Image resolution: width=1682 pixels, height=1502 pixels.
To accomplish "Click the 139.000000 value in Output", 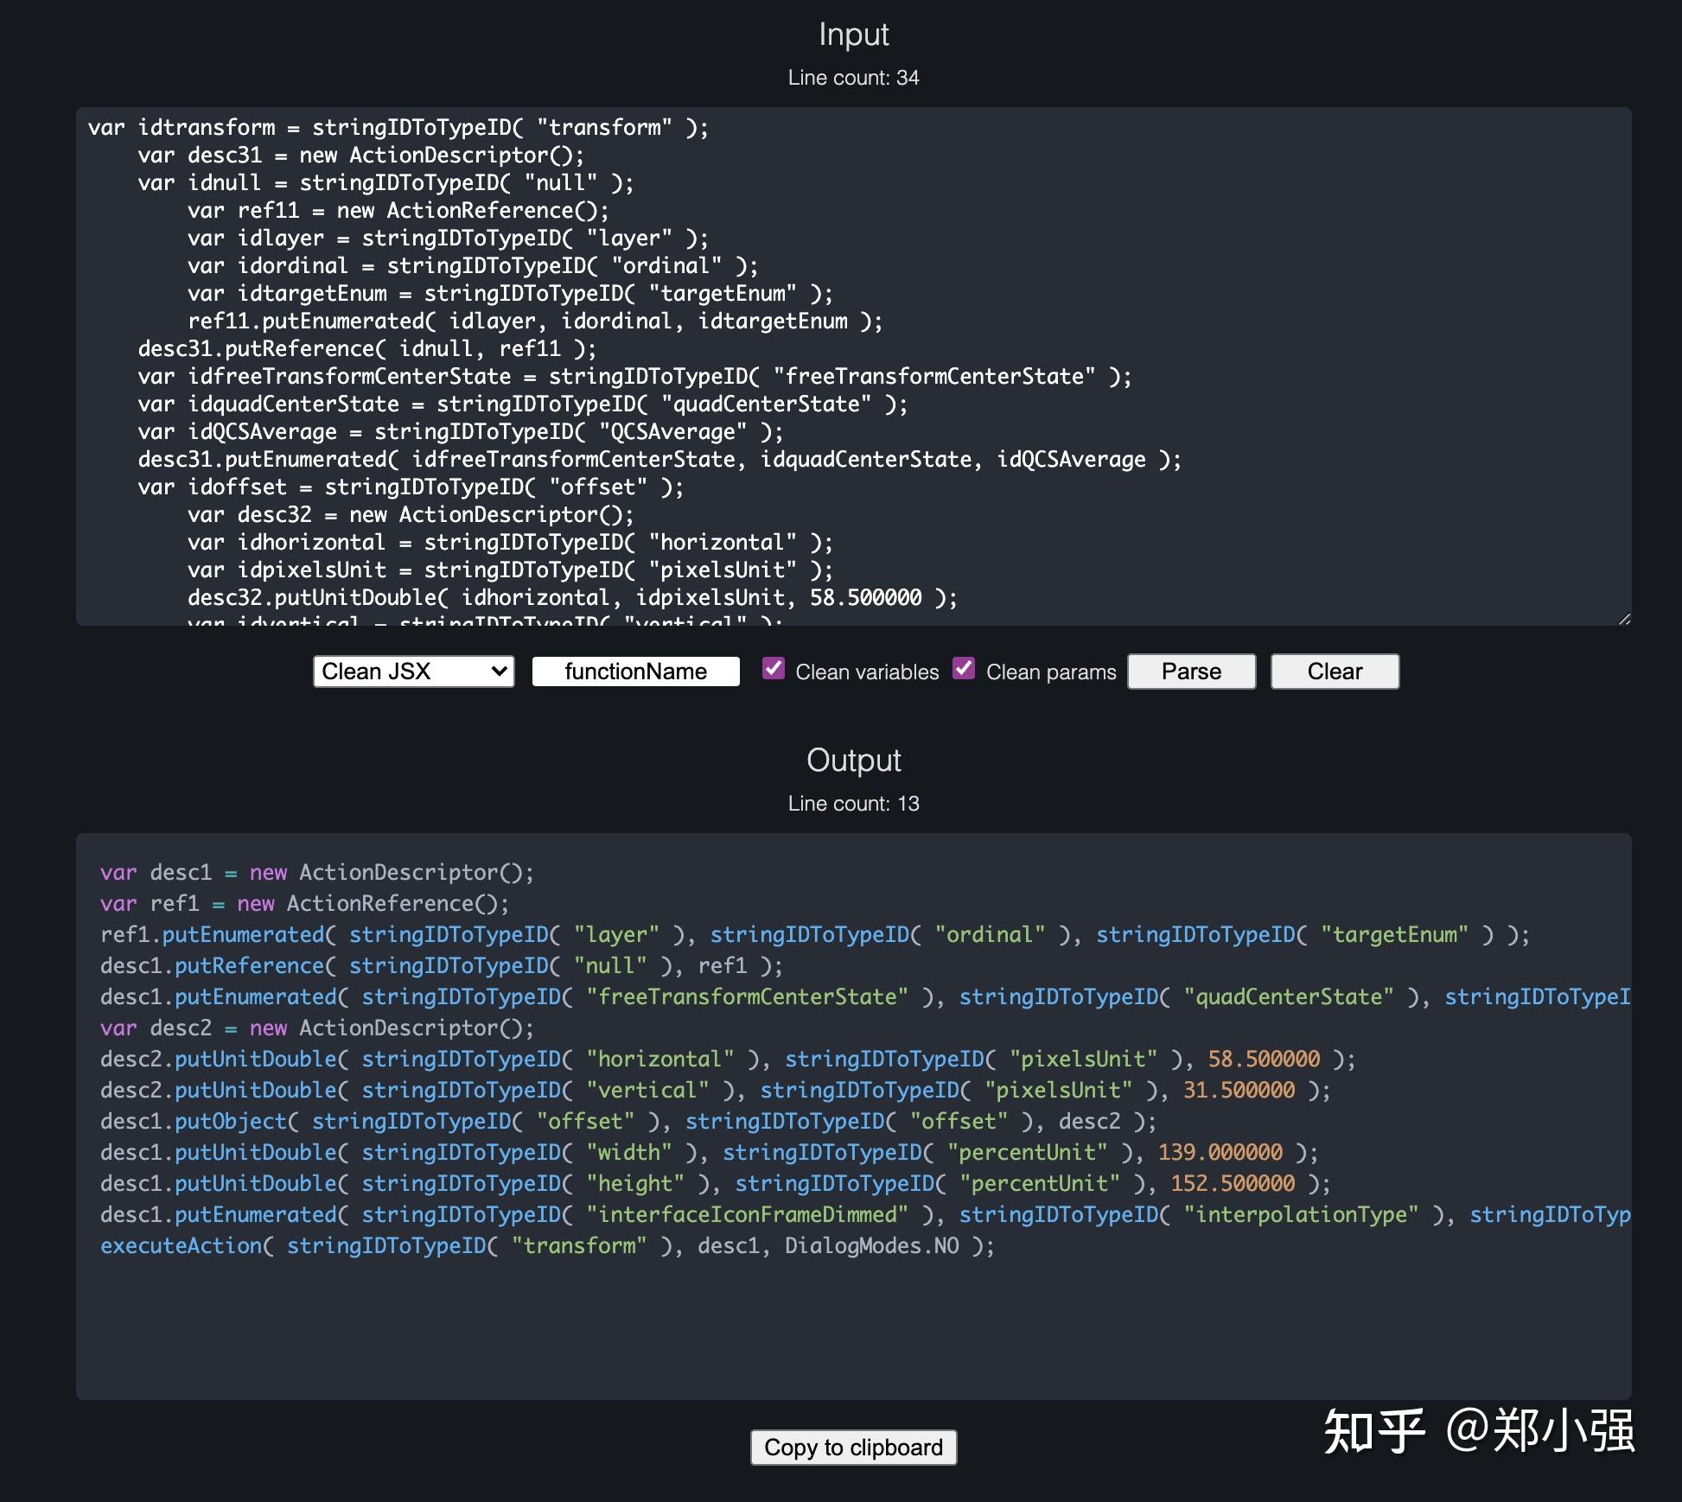I will (x=1220, y=1152).
